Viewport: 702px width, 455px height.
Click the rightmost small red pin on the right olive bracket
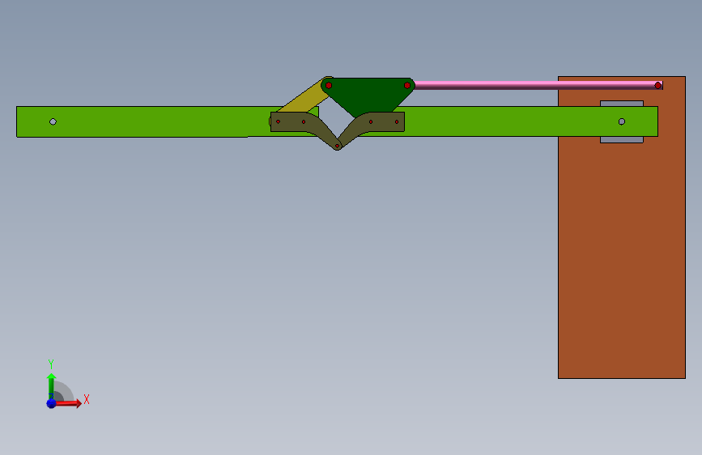pos(397,121)
